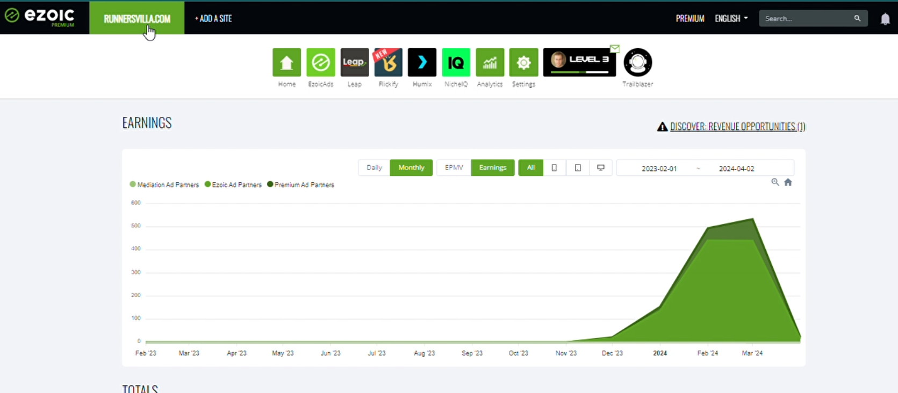Viewport: 898px width, 393px height.
Task: Open the Level 3 badge
Action: coord(579,62)
